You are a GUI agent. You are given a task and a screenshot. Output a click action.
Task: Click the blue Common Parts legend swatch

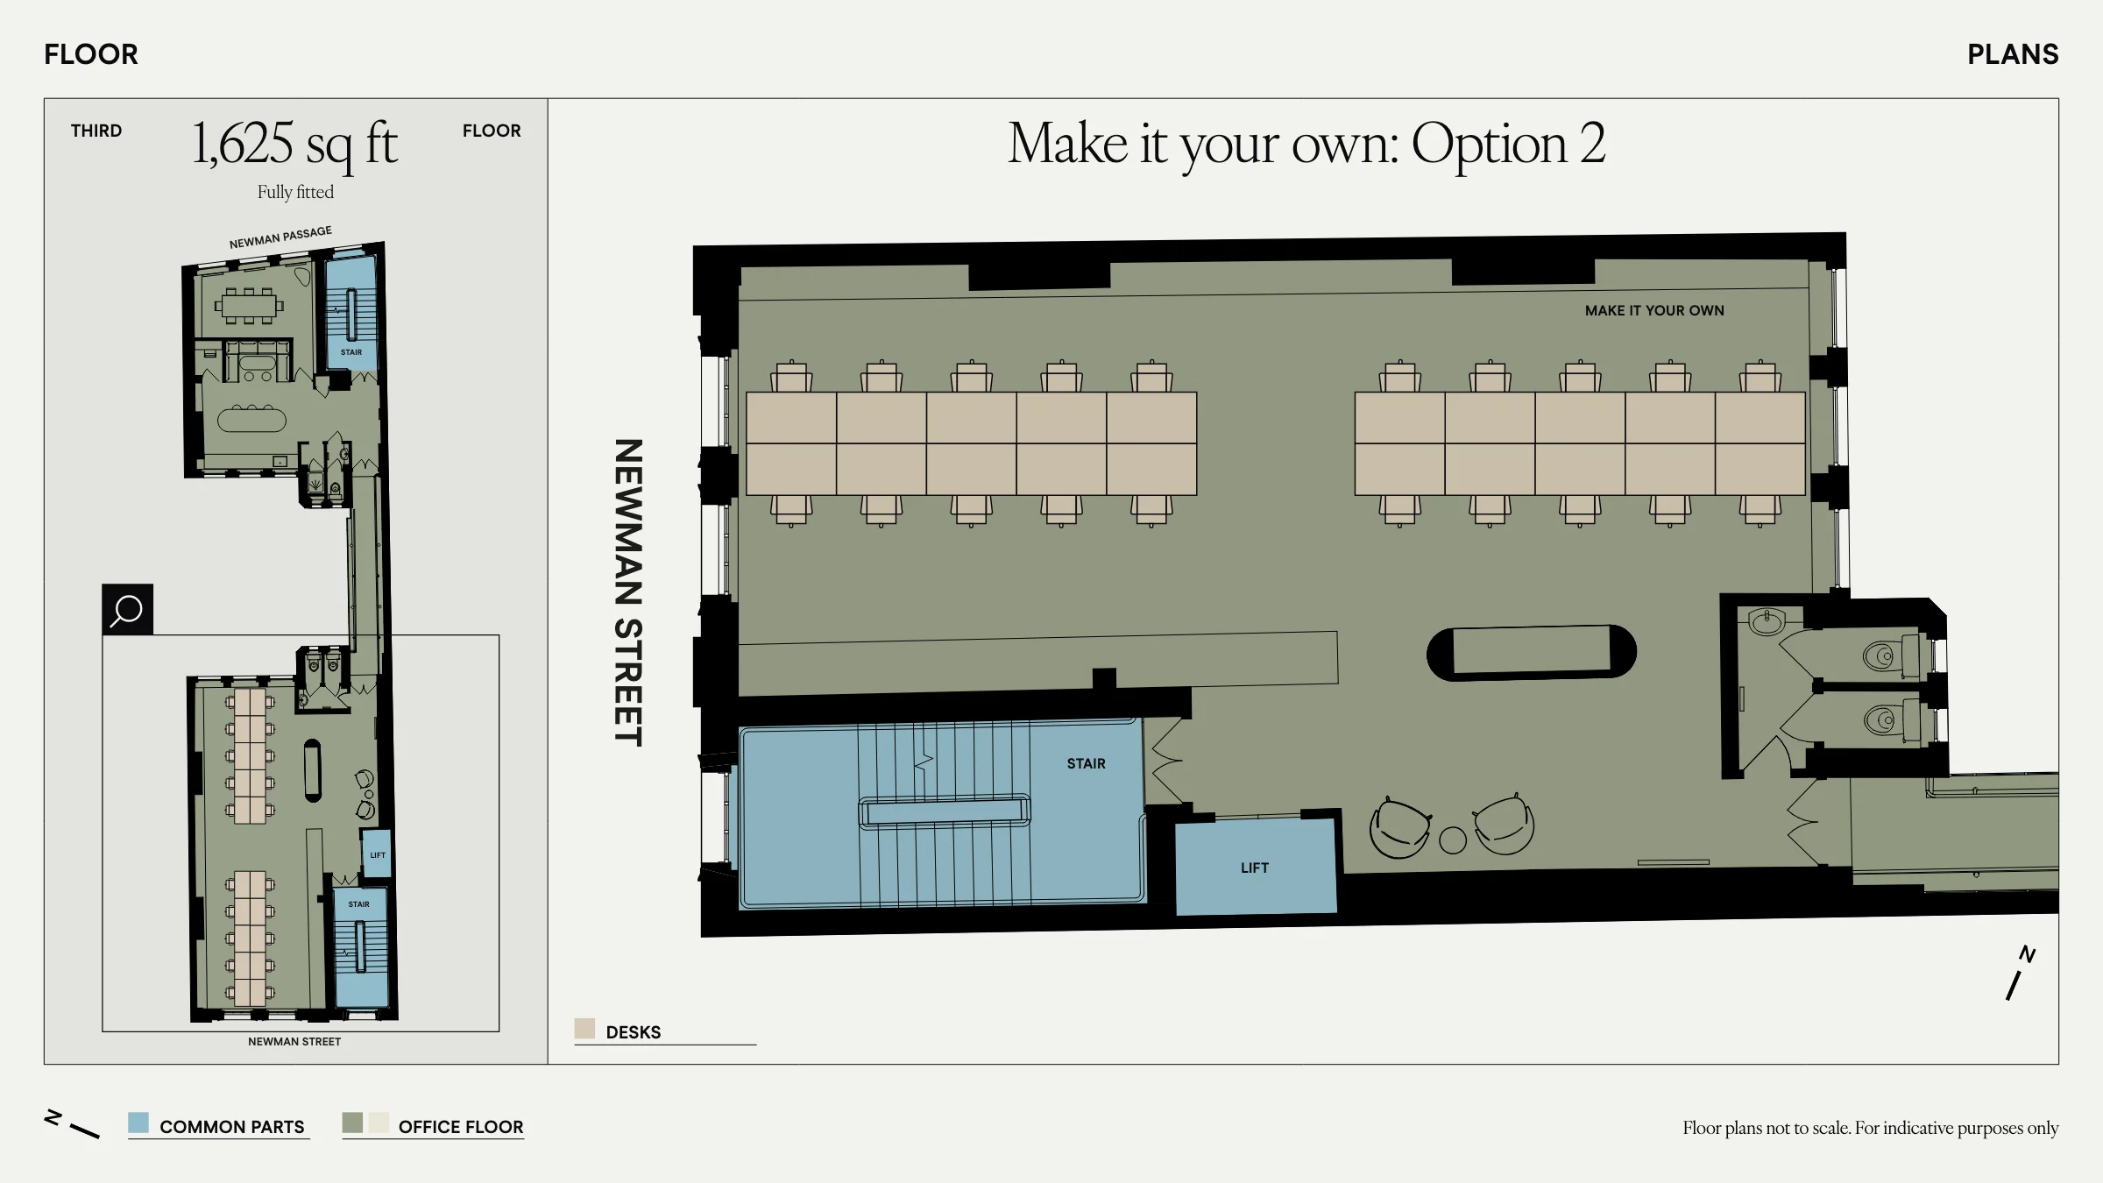(x=138, y=1123)
